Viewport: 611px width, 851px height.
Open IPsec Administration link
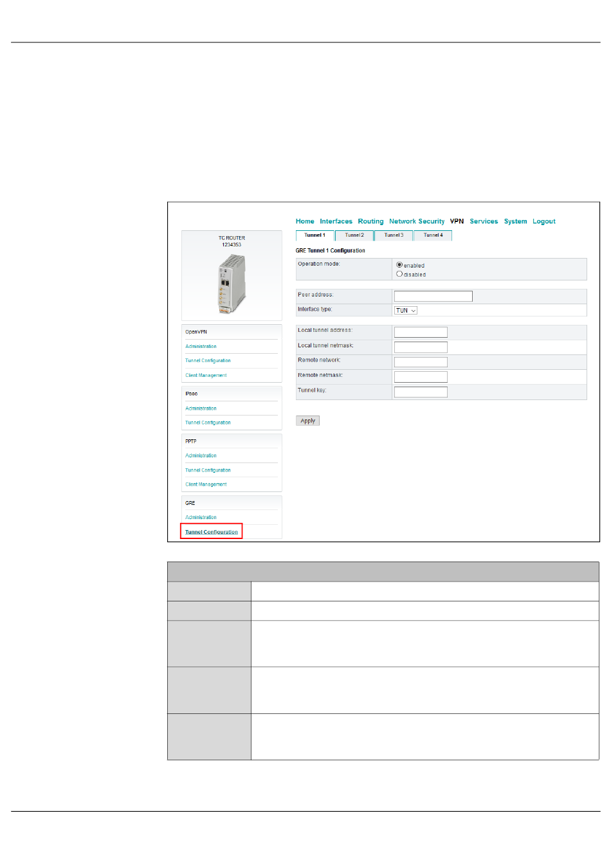[x=201, y=408]
